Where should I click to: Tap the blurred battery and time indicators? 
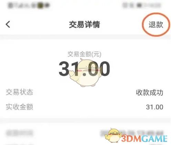click(142, 5)
